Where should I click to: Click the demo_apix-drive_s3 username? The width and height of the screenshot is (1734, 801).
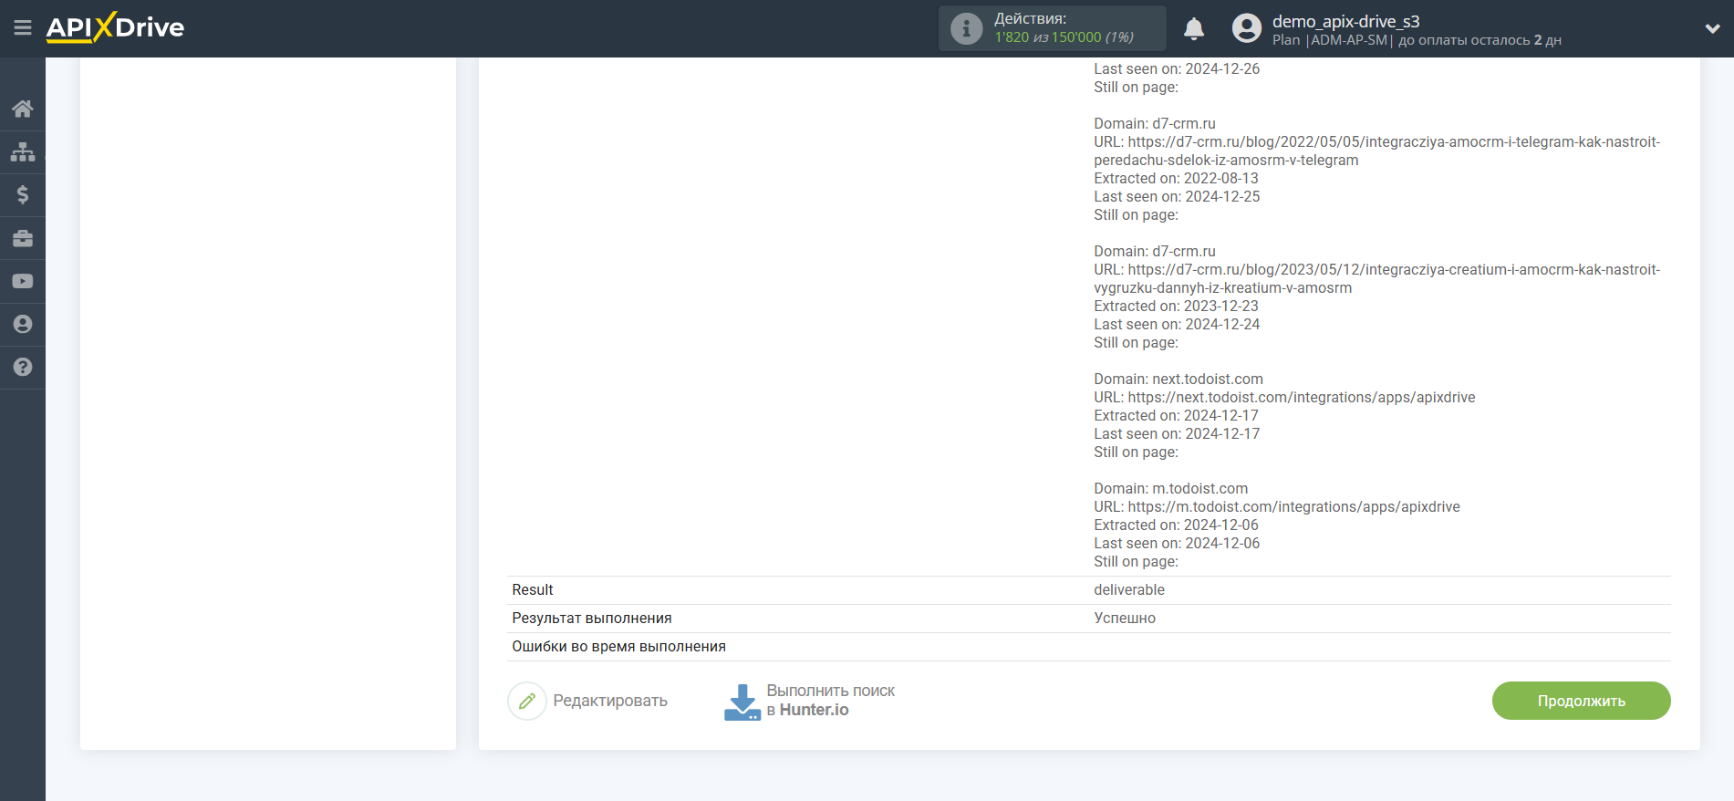[x=1345, y=21]
